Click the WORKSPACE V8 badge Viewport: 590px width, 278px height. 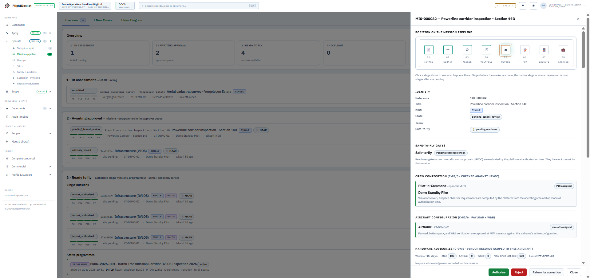coord(44,6)
